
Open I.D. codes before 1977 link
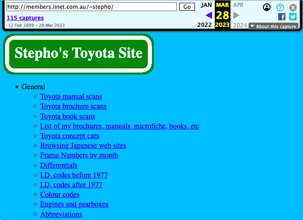point(74,175)
